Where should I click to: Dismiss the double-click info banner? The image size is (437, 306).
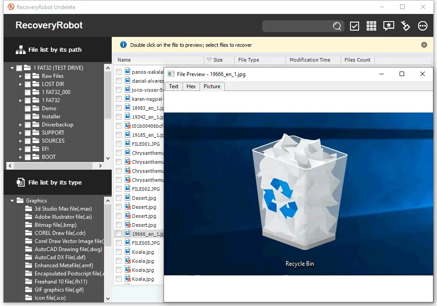coord(424,45)
